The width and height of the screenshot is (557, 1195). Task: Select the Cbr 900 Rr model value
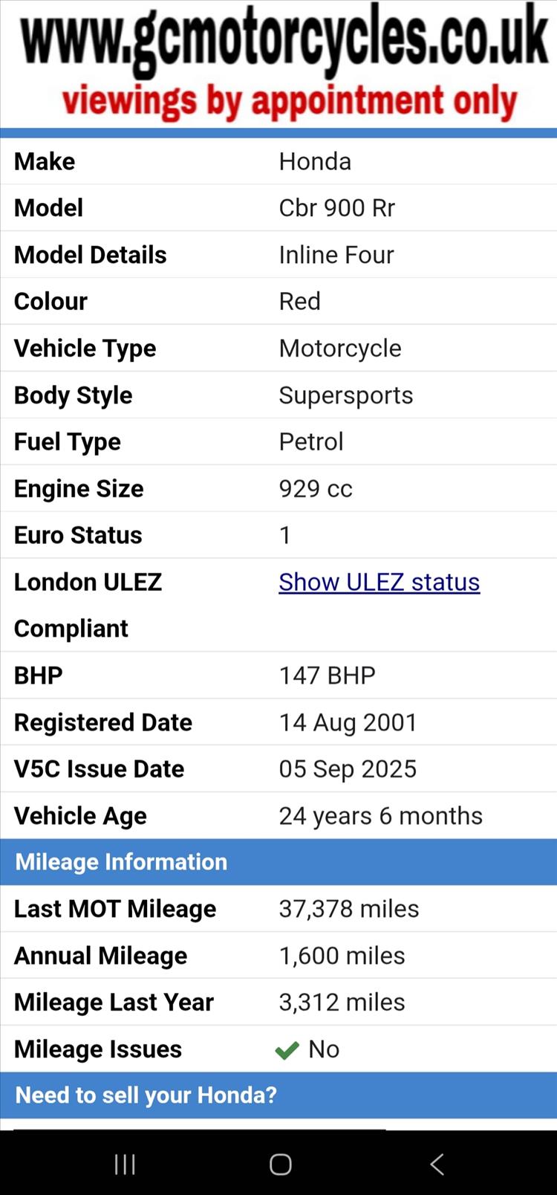click(336, 208)
